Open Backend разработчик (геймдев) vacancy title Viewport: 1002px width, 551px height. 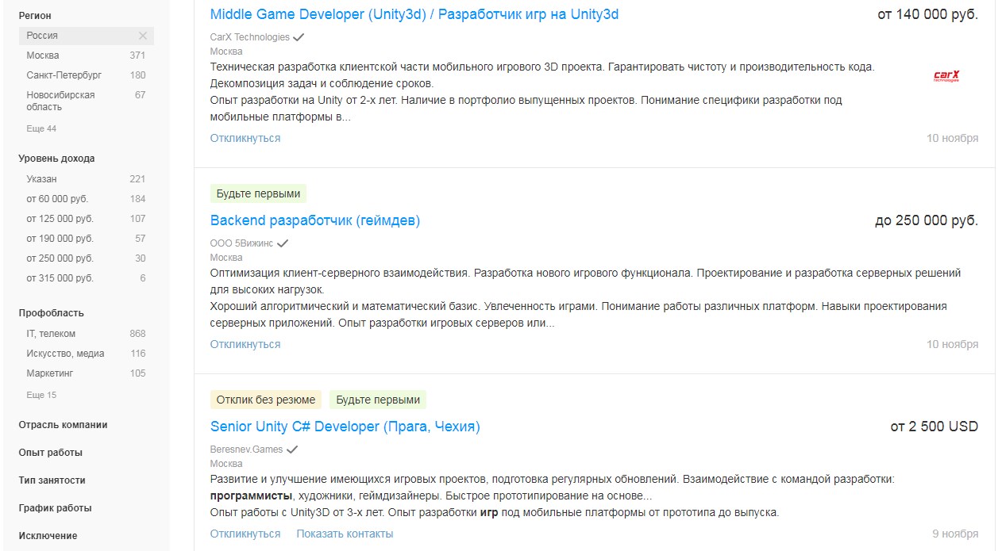point(314,220)
